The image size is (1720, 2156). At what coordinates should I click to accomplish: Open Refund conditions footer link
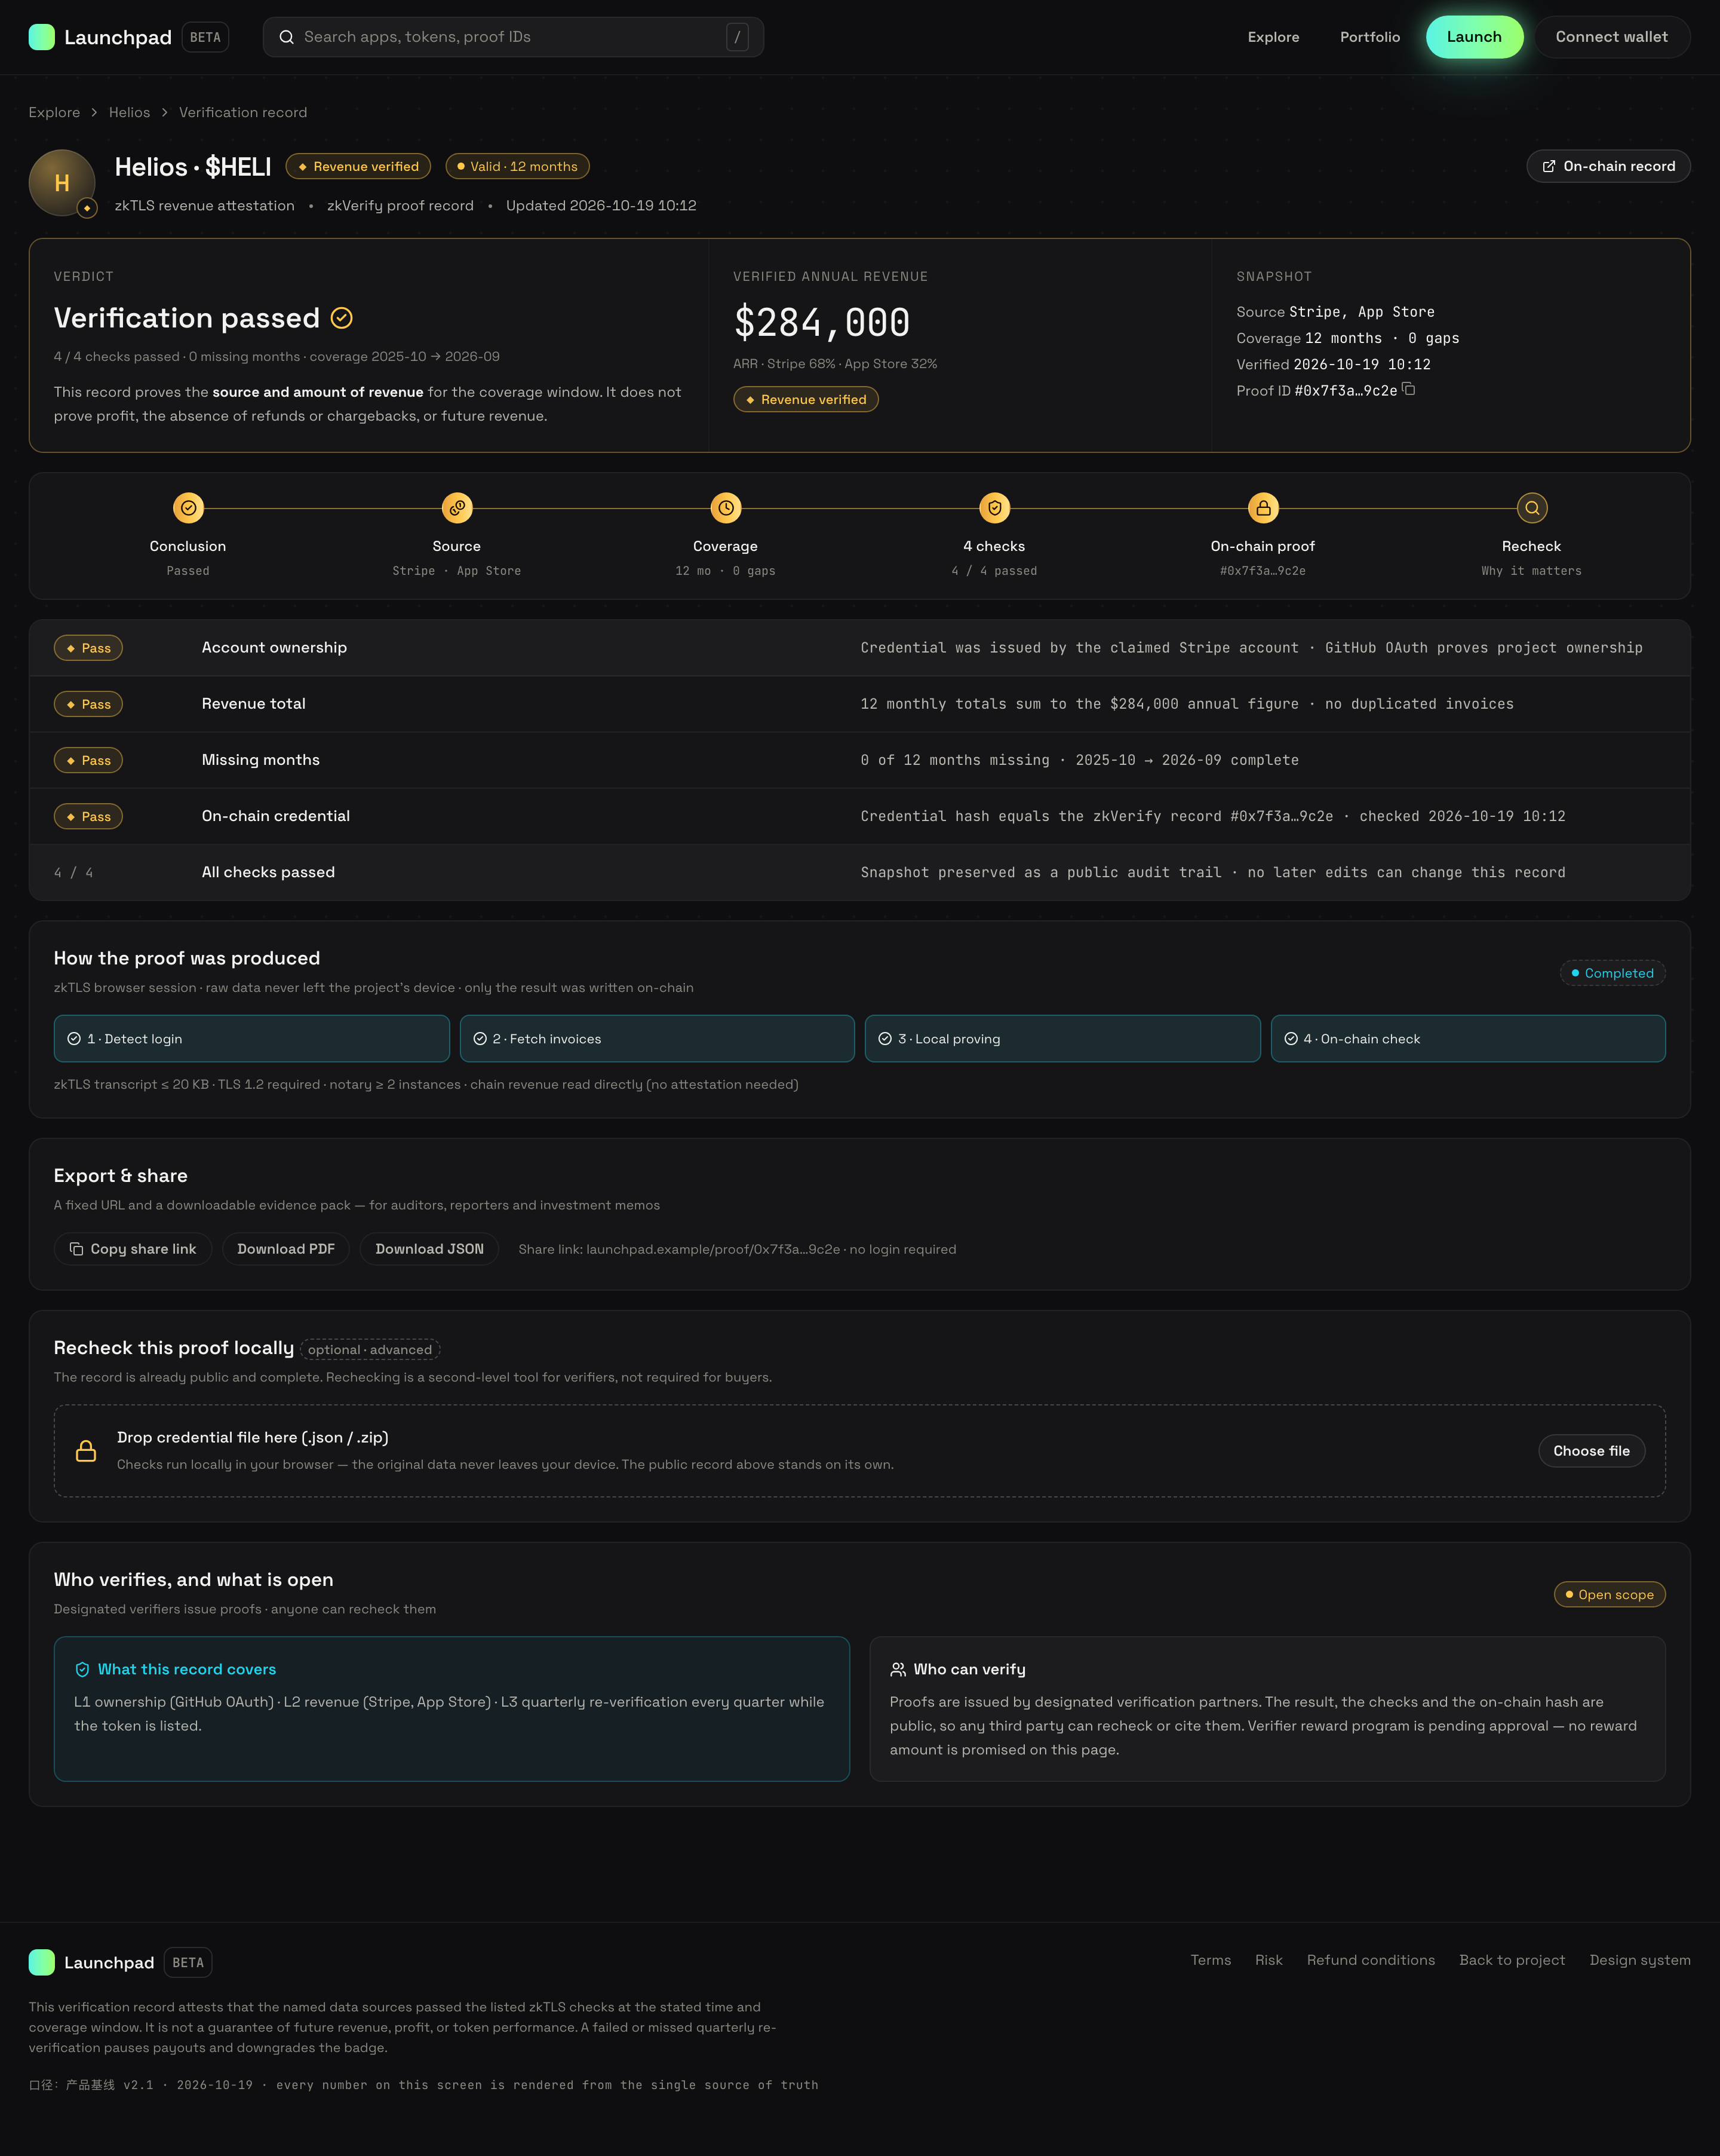coord(1370,1960)
